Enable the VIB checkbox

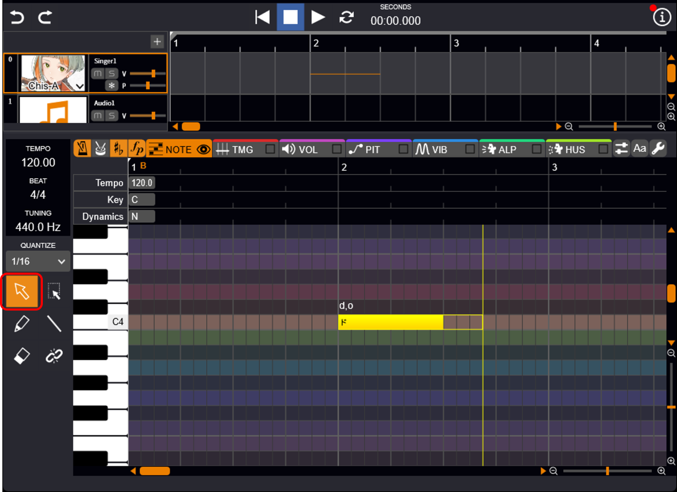pos(470,150)
